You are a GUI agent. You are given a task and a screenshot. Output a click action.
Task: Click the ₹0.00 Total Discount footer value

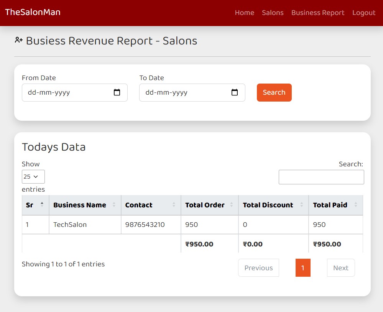coord(253,244)
